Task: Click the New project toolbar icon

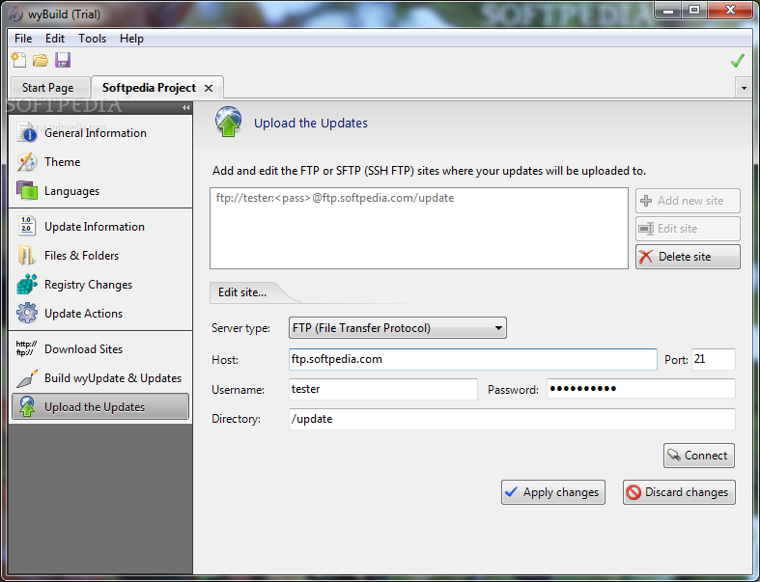Action: 19,60
